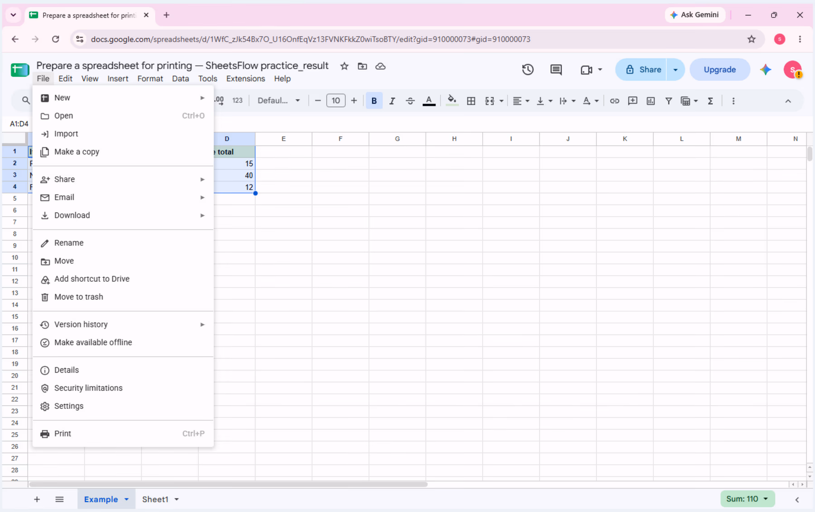Open the Sheet1 tab menu arrow

(x=177, y=499)
